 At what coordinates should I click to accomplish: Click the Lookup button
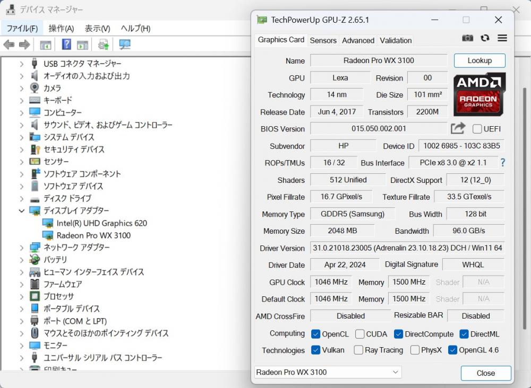[x=479, y=60]
